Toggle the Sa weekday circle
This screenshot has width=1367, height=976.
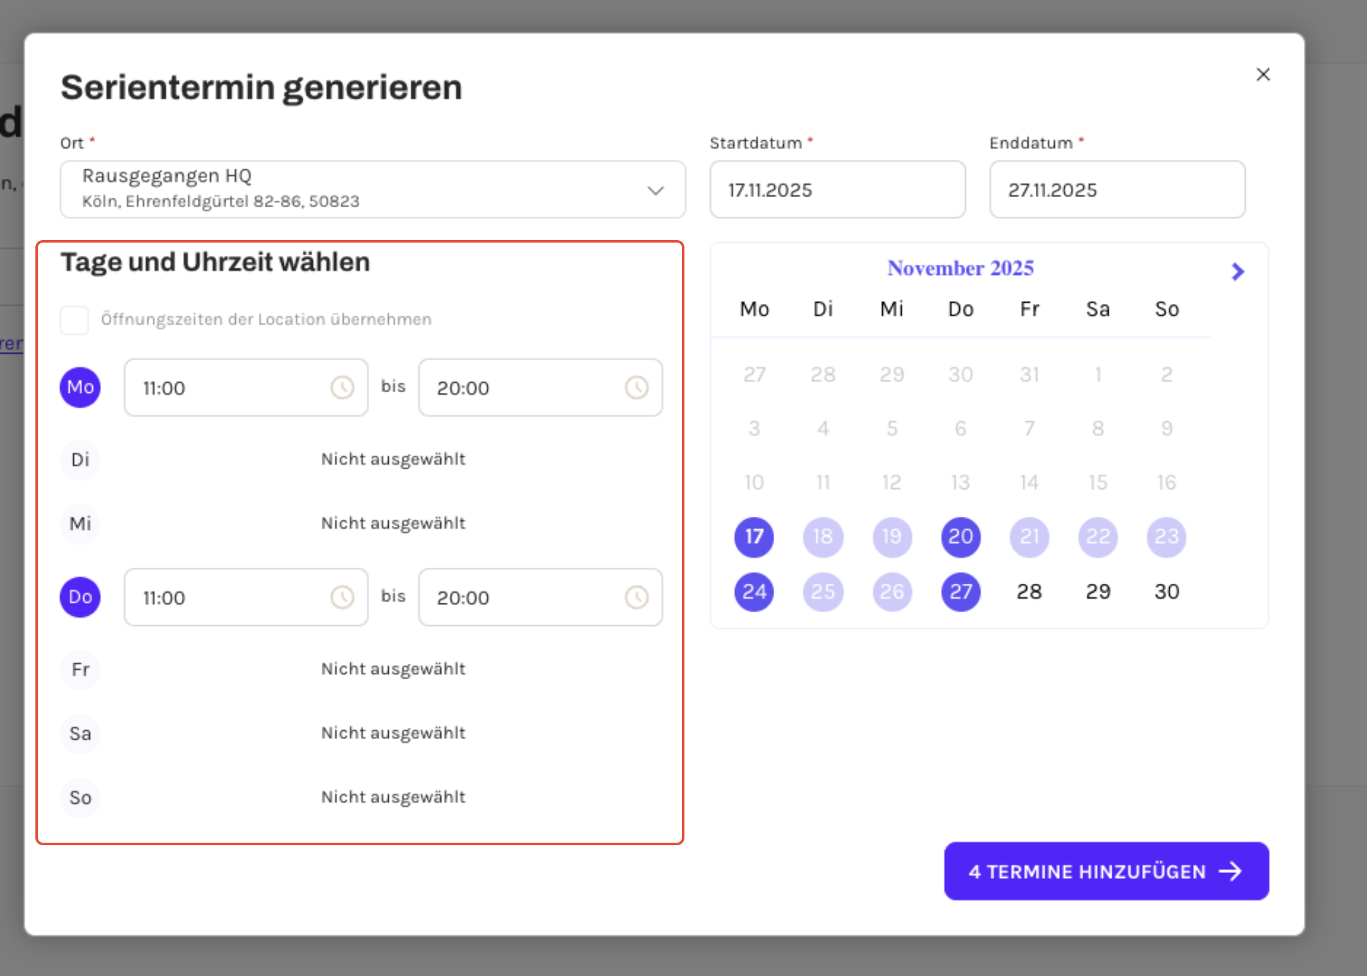point(80,733)
